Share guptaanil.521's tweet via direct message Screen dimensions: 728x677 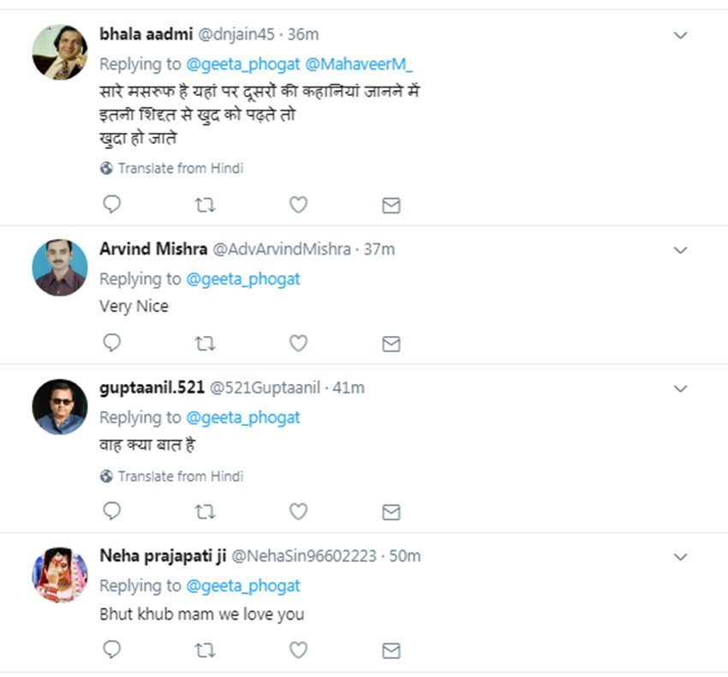click(391, 512)
